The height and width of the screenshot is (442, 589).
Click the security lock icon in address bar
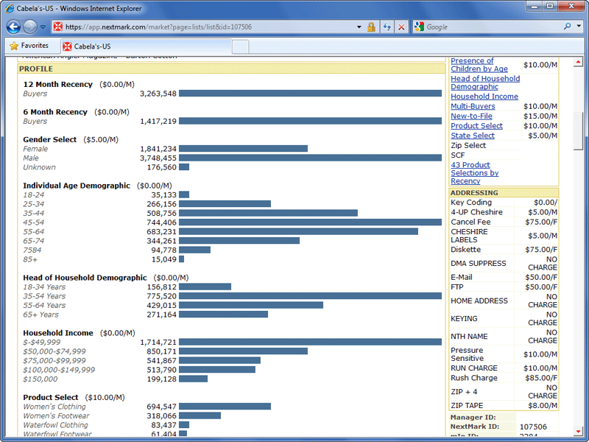click(371, 27)
